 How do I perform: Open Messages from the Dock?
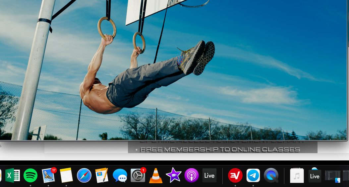(120, 175)
